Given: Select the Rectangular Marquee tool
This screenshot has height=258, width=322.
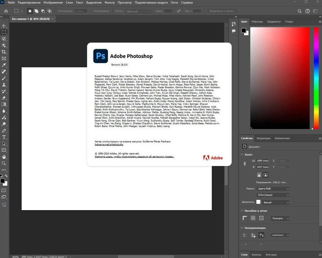Looking at the screenshot, I should (4, 32).
